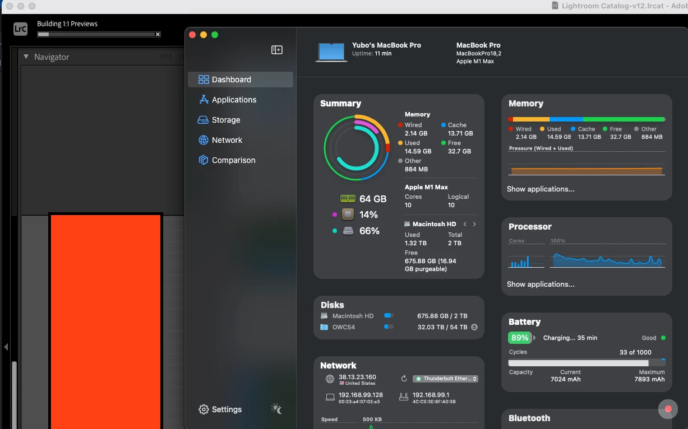Toggle the Macintosh HD disk switch
The height and width of the screenshot is (429, 688).
tap(389, 316)
